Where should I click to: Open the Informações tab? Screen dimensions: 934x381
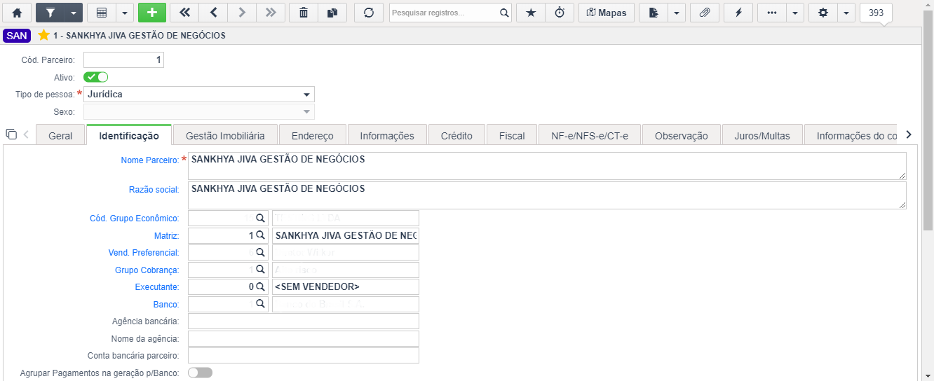pyautogui.click(x=387, y=136)
